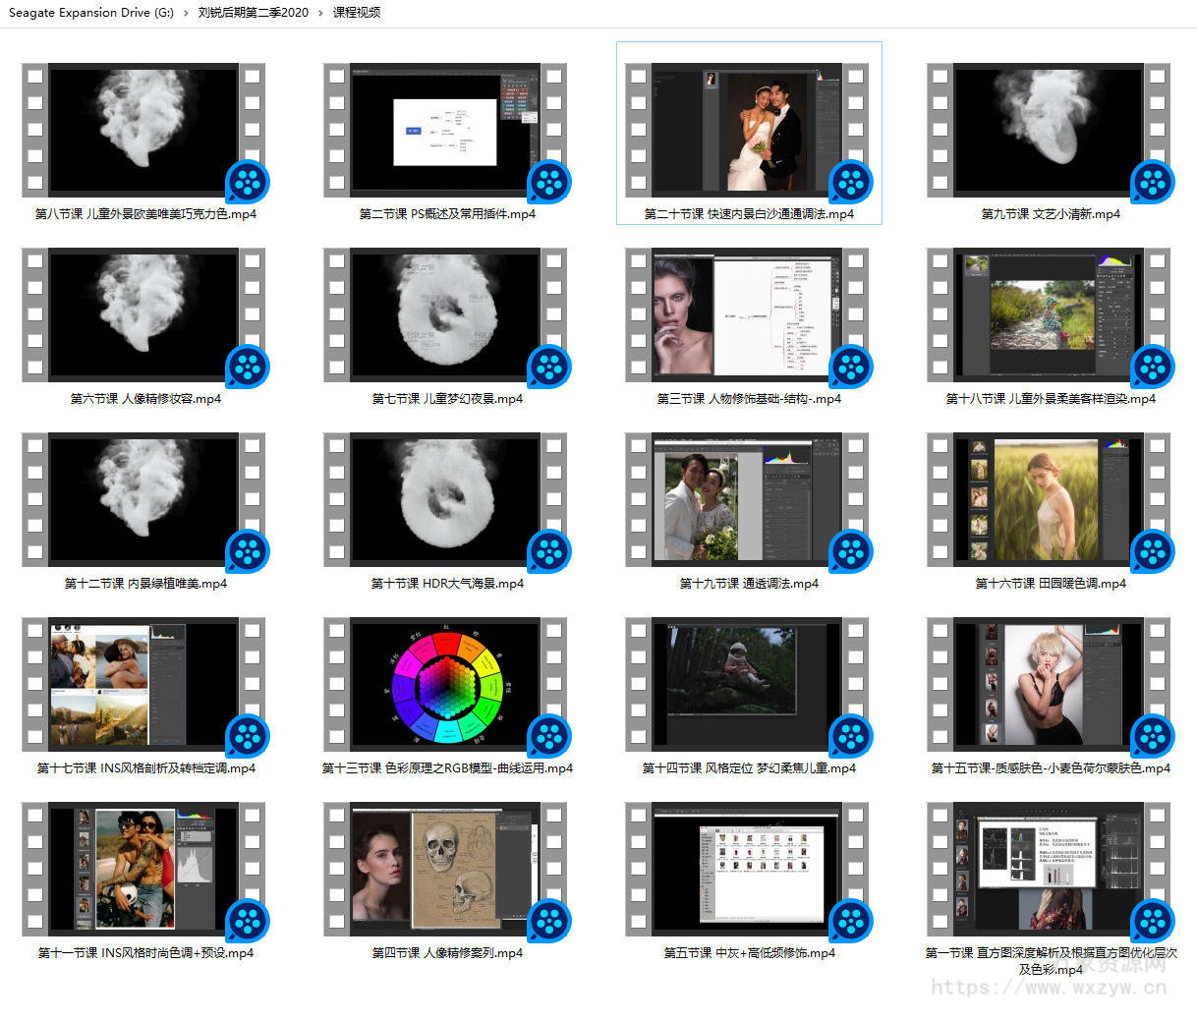Select the RGB color wheel video thumbnail
Viewport: 1197px width, 1021px height.
(x=445, y=684)
